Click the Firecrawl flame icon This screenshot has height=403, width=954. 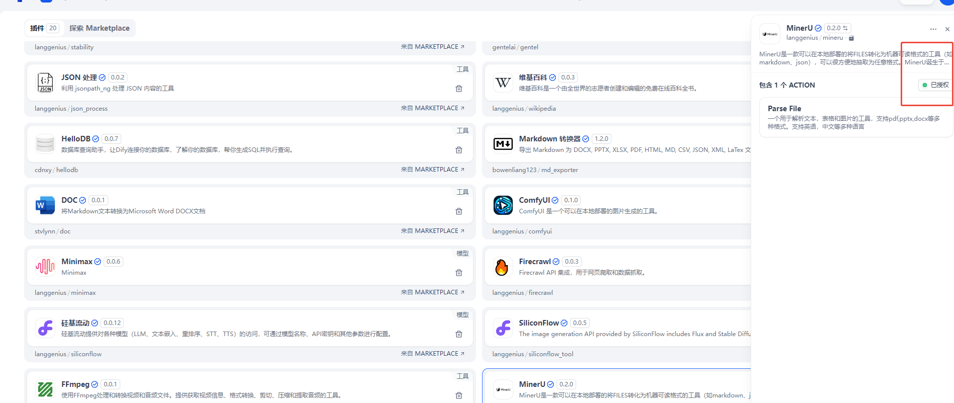pyautogui.click(x=503, y=267)
